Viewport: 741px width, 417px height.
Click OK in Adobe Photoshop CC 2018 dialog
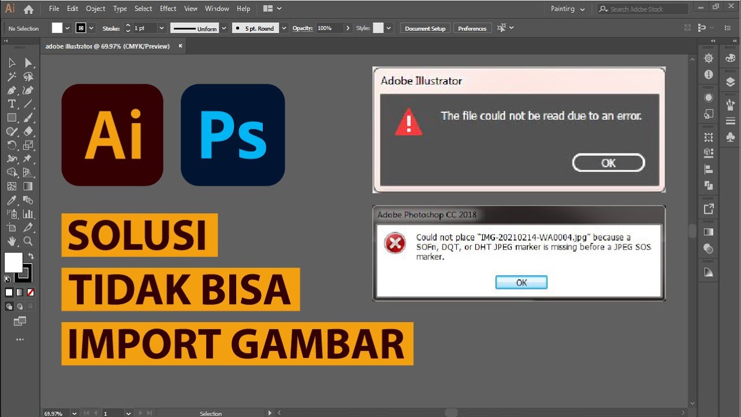(x=522, y=283)
